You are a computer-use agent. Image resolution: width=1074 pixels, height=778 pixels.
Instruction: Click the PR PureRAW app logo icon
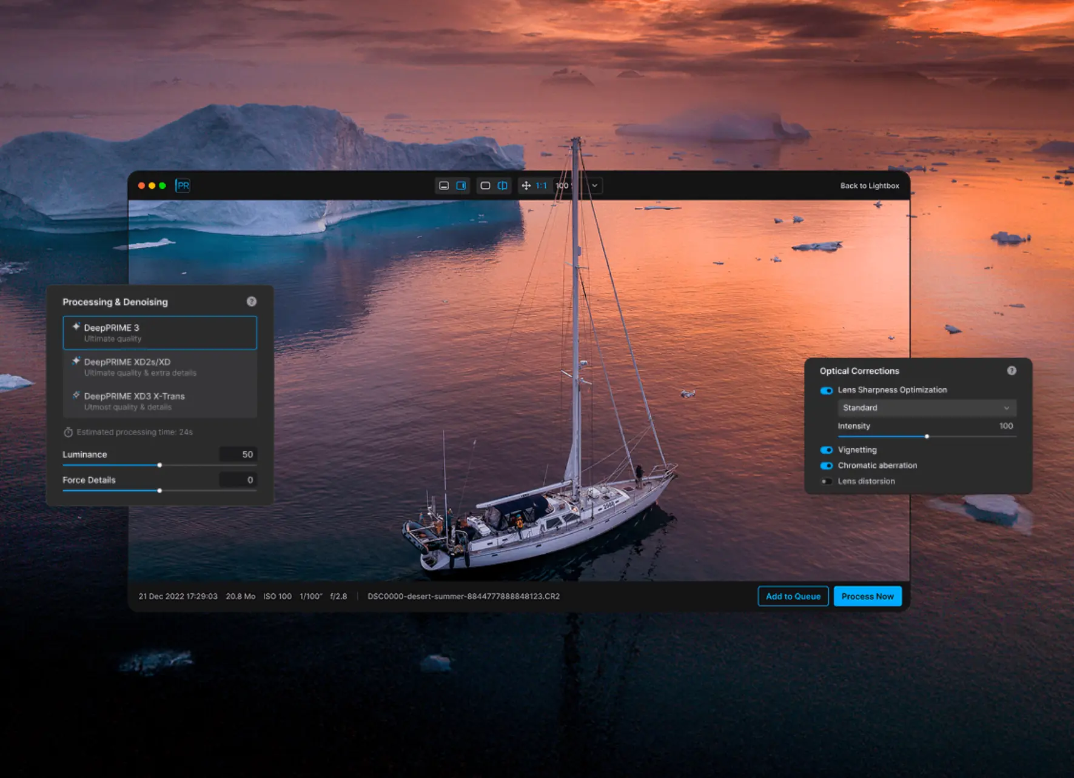tap(183, 186)
